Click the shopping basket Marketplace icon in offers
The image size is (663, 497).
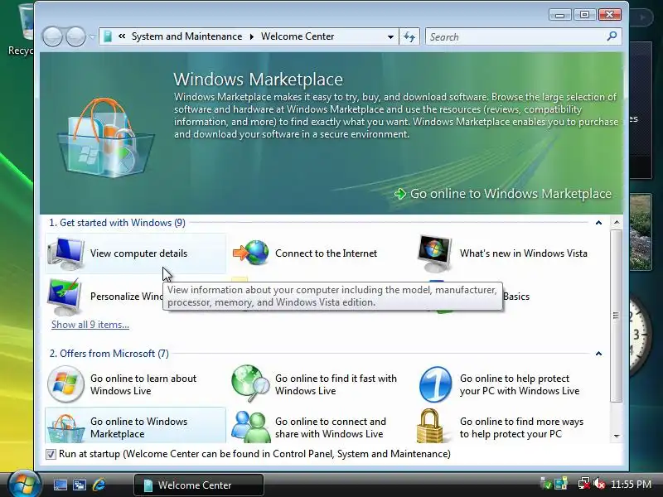point(65,428)
